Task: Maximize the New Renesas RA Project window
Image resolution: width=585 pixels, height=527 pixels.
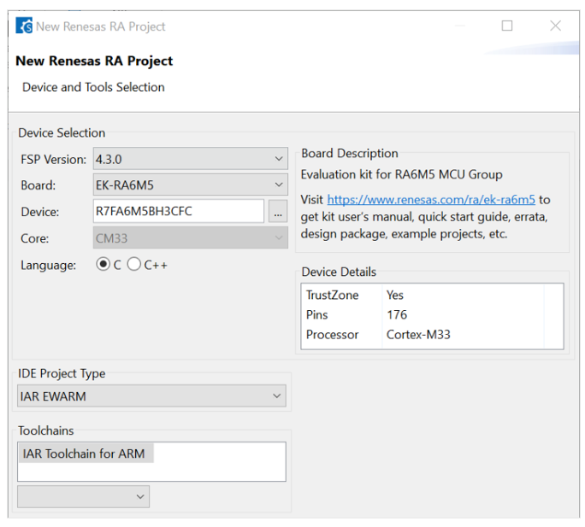Action: (x=506, y=26)
